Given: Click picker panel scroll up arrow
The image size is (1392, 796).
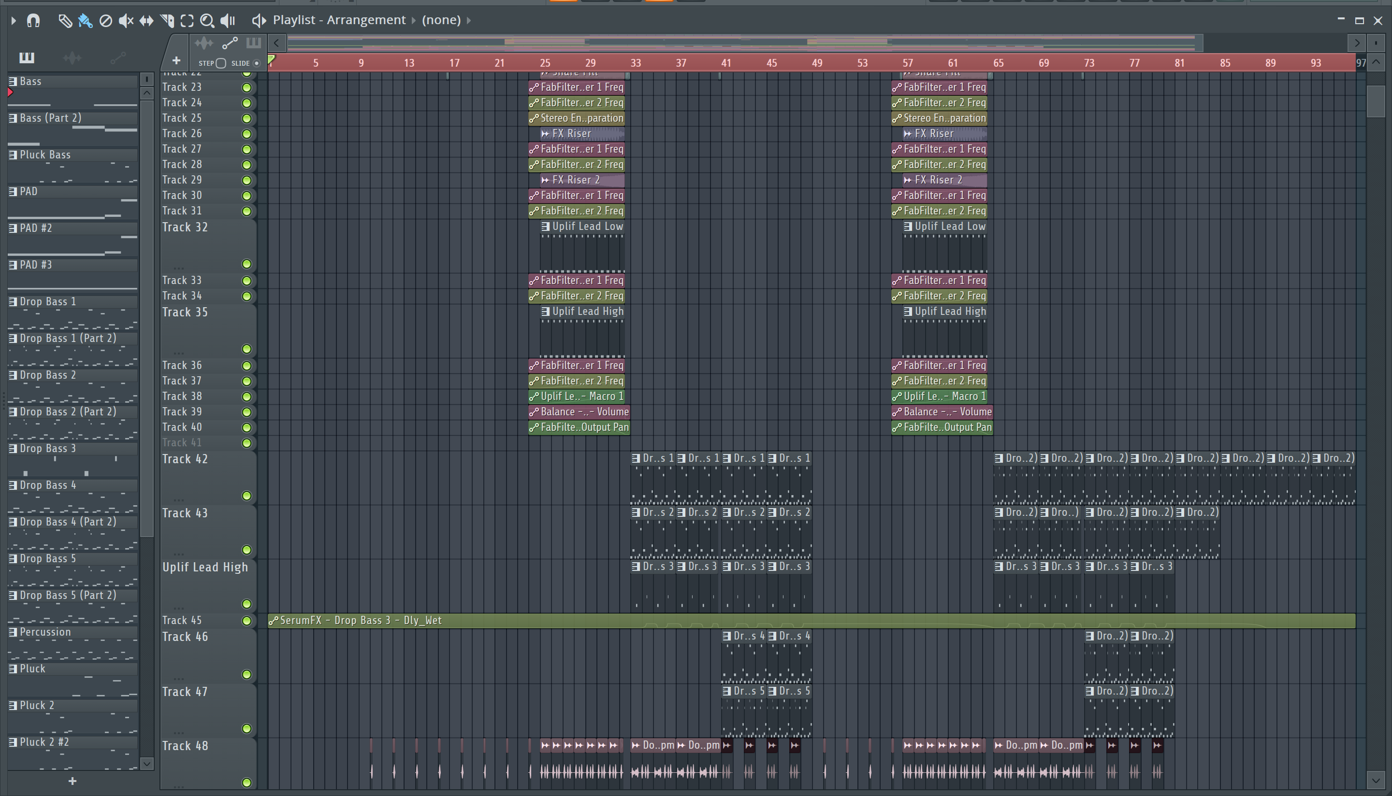Looking at the screenshot, I should tap(146, 94).
